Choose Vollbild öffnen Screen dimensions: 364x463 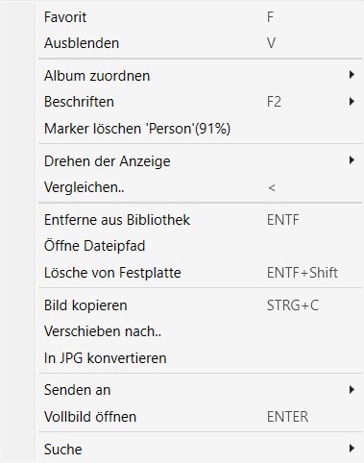(200, 417)
